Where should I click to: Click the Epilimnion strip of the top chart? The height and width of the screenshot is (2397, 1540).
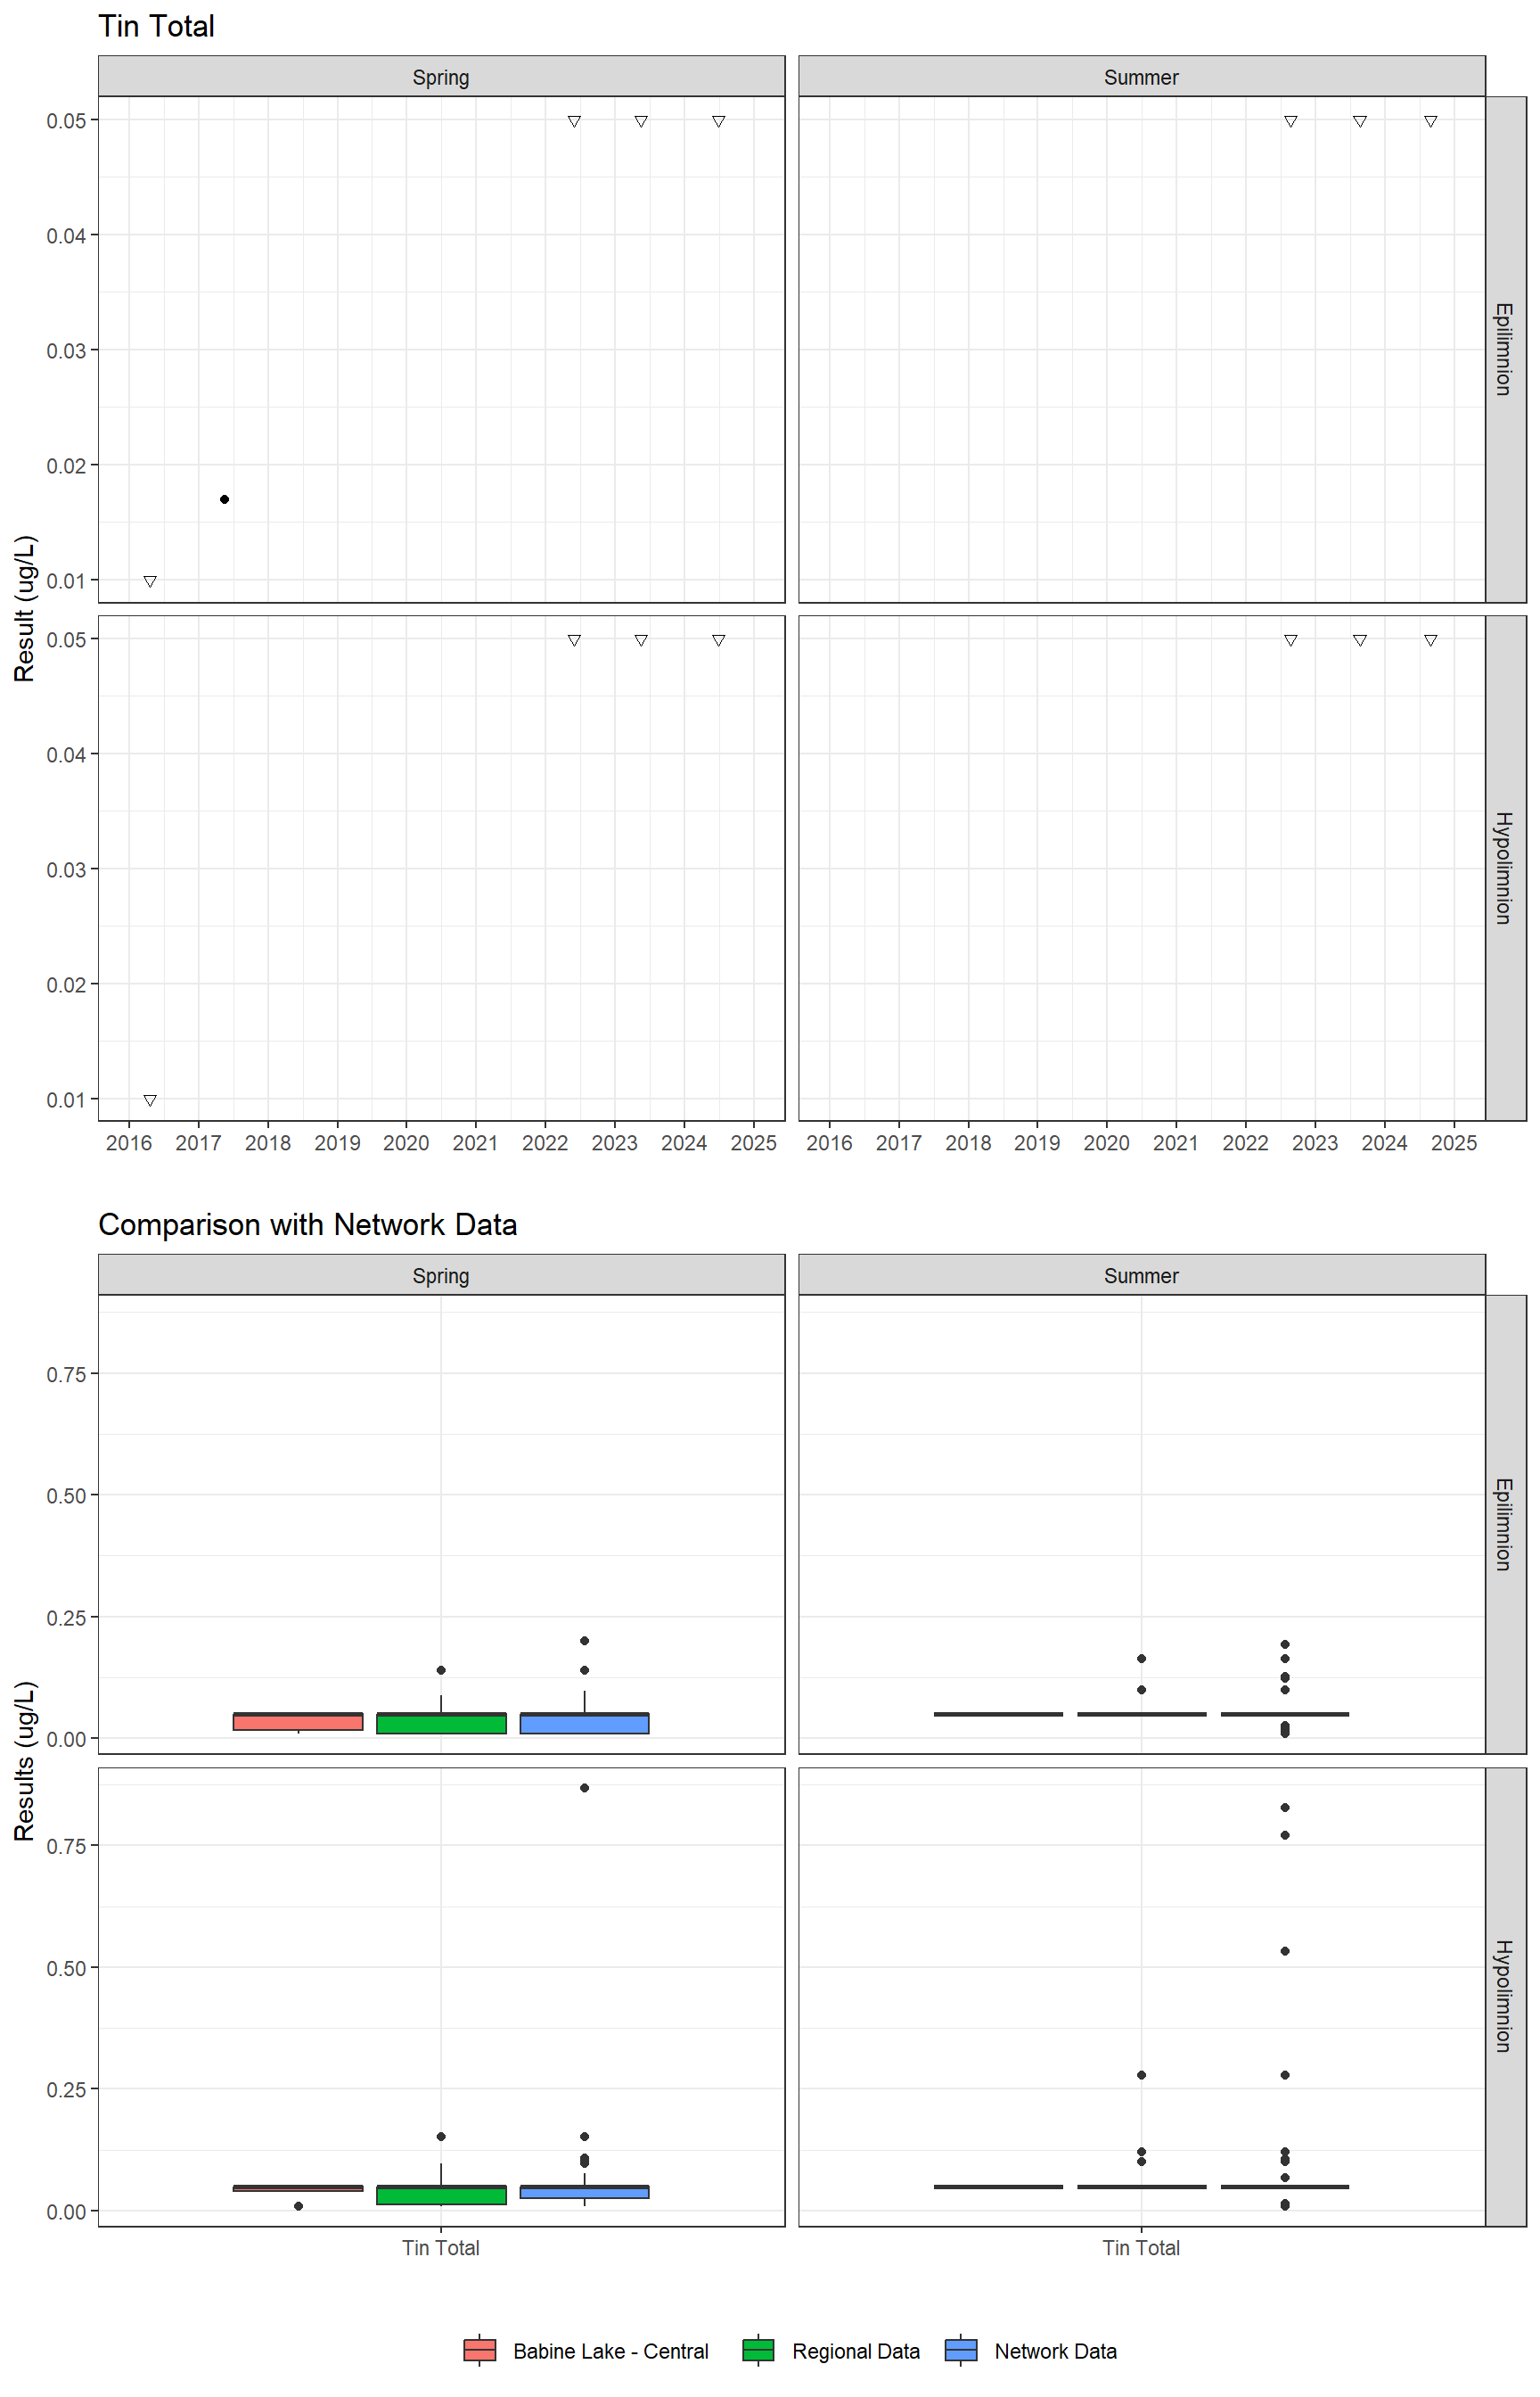[x=1506, y=350]
